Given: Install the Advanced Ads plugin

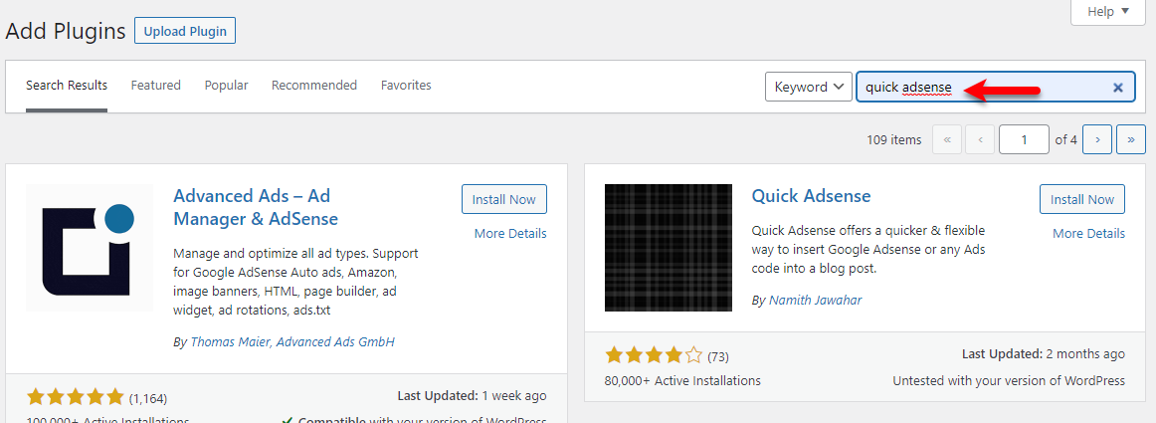Looking at the screenshot, I should point(504,199).
